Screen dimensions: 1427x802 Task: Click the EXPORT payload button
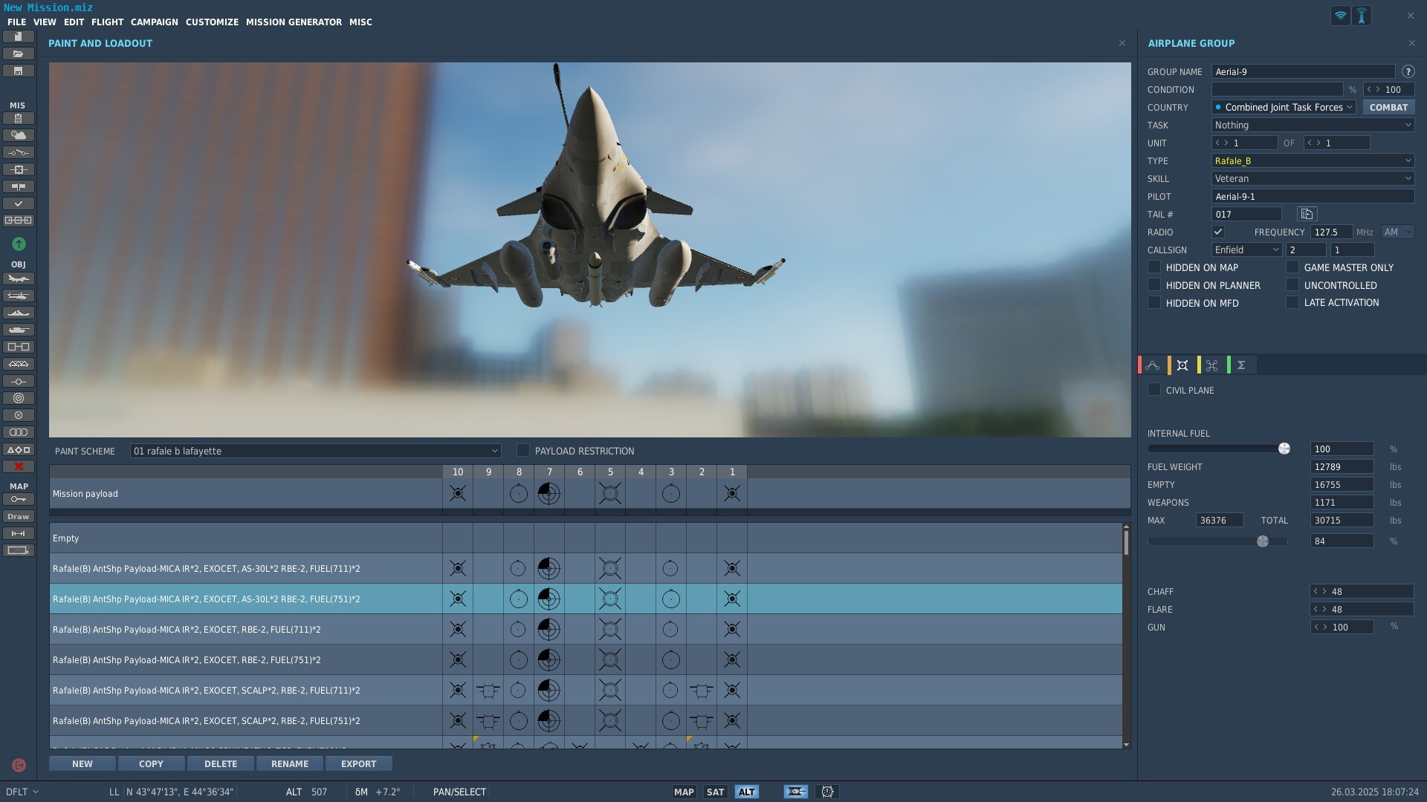point(358,763)
